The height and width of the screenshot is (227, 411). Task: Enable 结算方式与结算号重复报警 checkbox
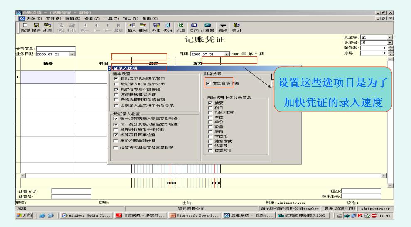pyautogui.click(x=116, y=148)
